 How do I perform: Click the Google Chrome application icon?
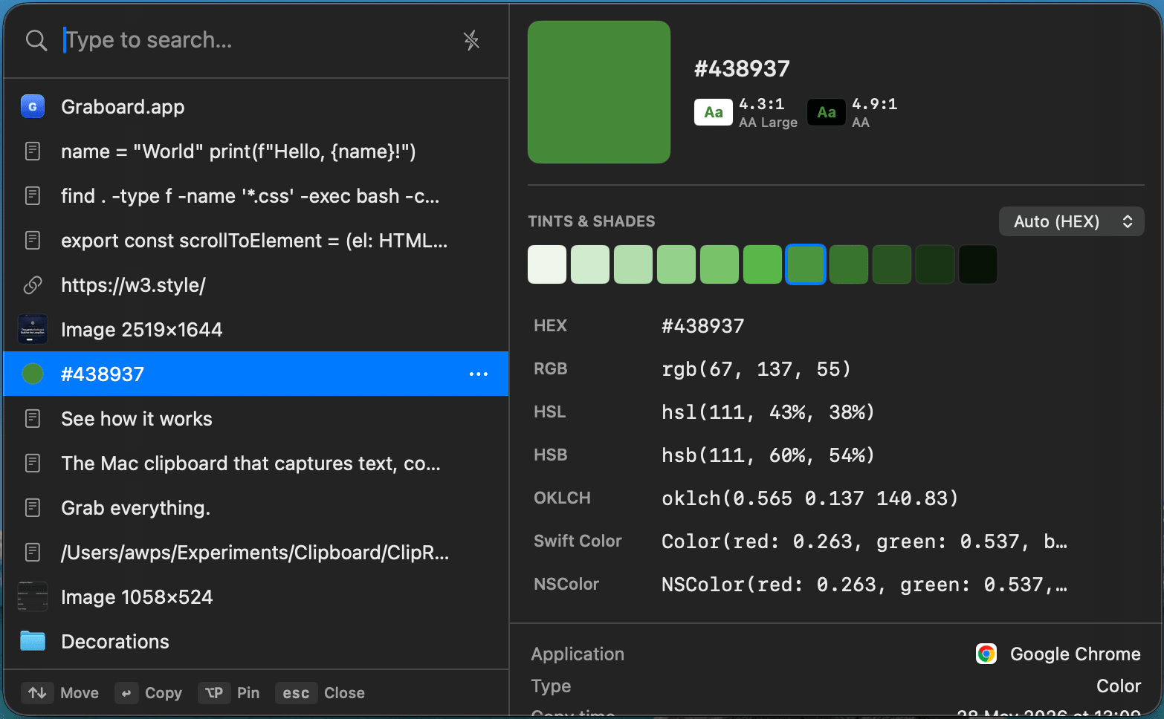[986, 654]
